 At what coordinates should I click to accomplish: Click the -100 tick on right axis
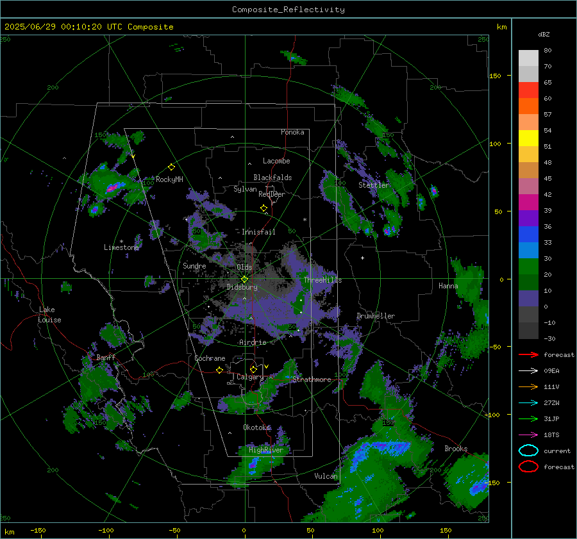click(x=492, y=415)
